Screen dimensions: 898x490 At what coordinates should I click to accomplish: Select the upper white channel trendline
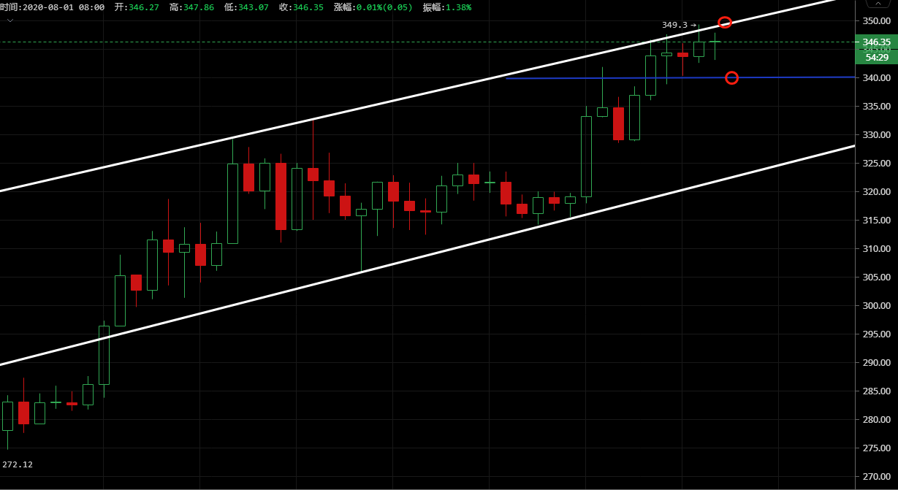[365, 107]
